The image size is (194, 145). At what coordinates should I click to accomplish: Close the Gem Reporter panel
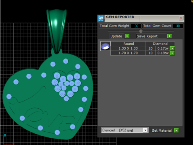click(181, 18)
